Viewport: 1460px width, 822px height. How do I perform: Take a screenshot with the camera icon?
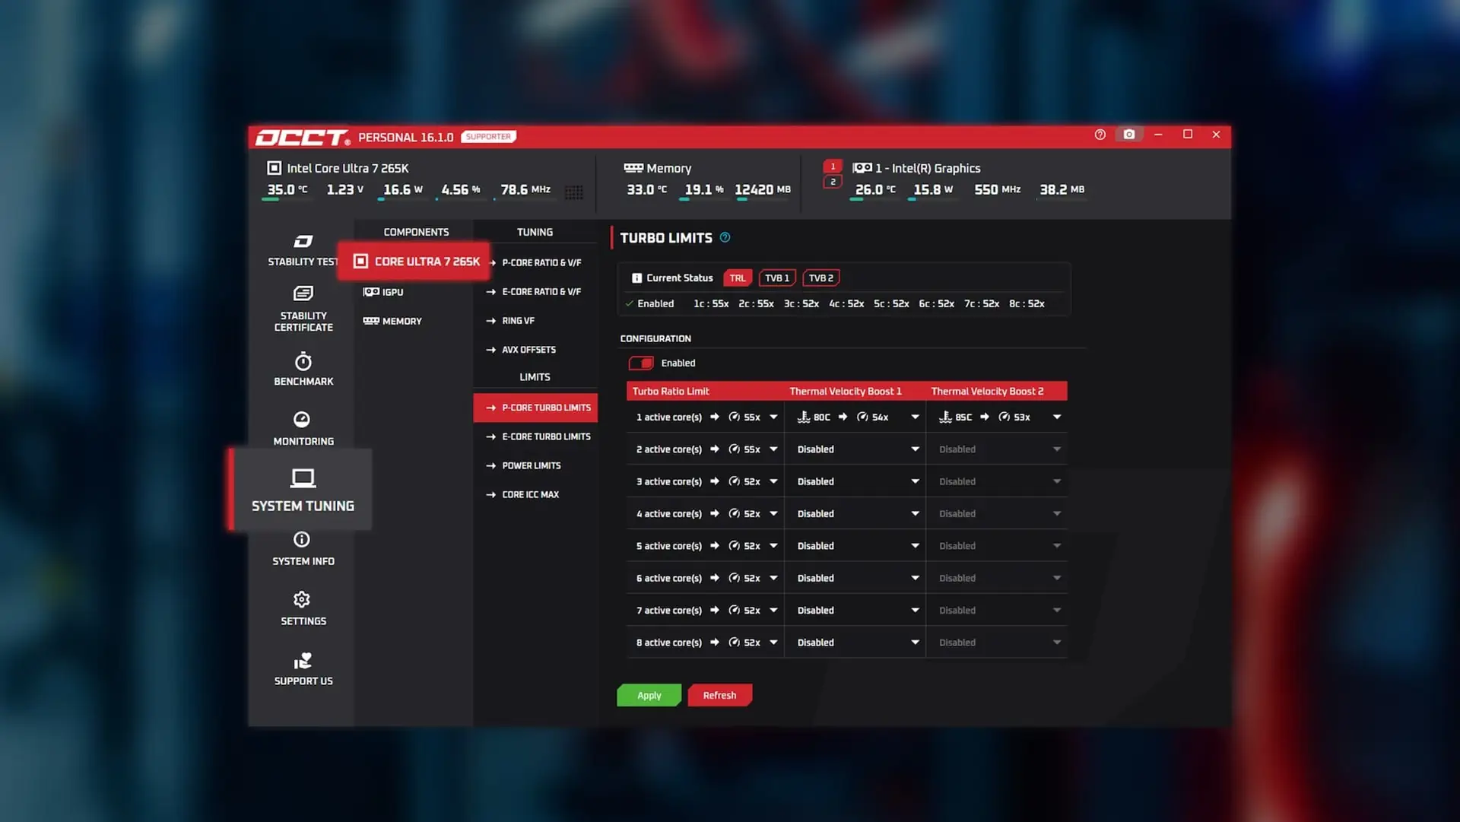pyautogui.click(x=1129, y=135)
